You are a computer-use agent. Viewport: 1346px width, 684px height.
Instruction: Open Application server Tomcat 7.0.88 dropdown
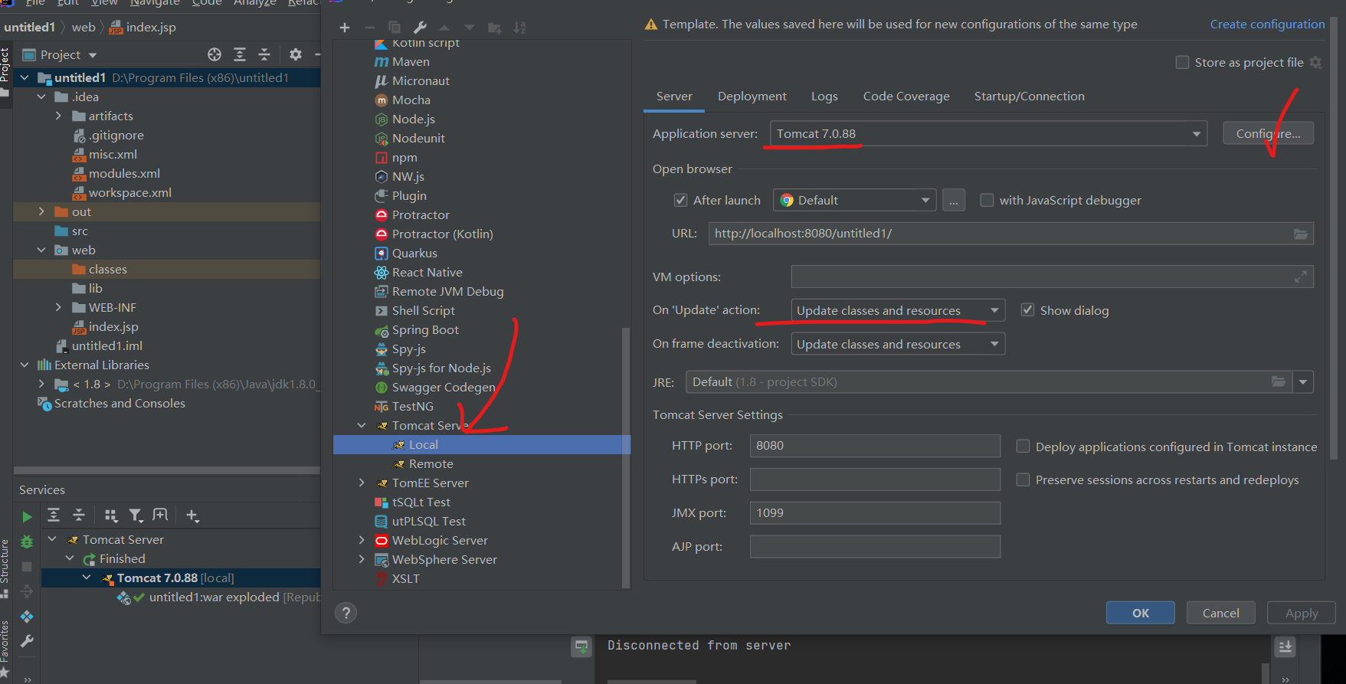(988, 134)
